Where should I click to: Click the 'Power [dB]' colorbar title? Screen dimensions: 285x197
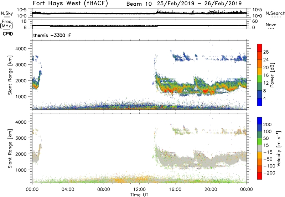click(272, 75)
